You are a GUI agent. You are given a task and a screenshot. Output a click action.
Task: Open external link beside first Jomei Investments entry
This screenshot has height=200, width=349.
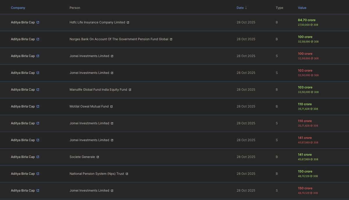click(112, 56)
